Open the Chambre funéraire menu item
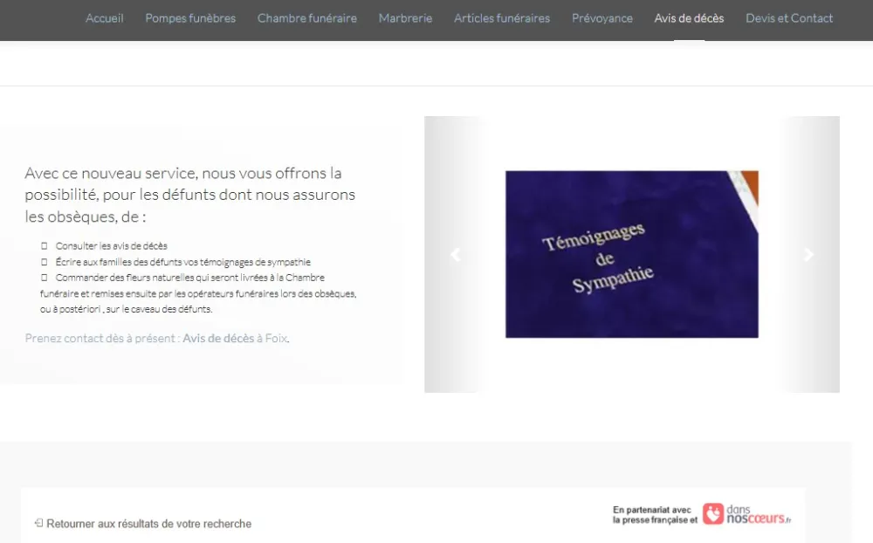 (x=306, y=18)
